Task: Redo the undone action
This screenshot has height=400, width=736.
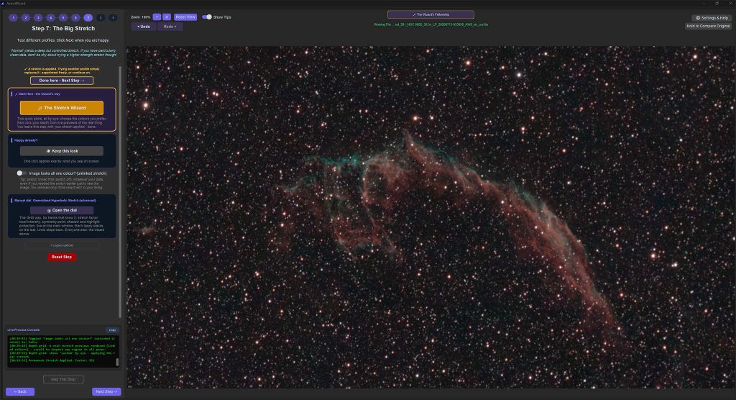Action: point(170,27)
